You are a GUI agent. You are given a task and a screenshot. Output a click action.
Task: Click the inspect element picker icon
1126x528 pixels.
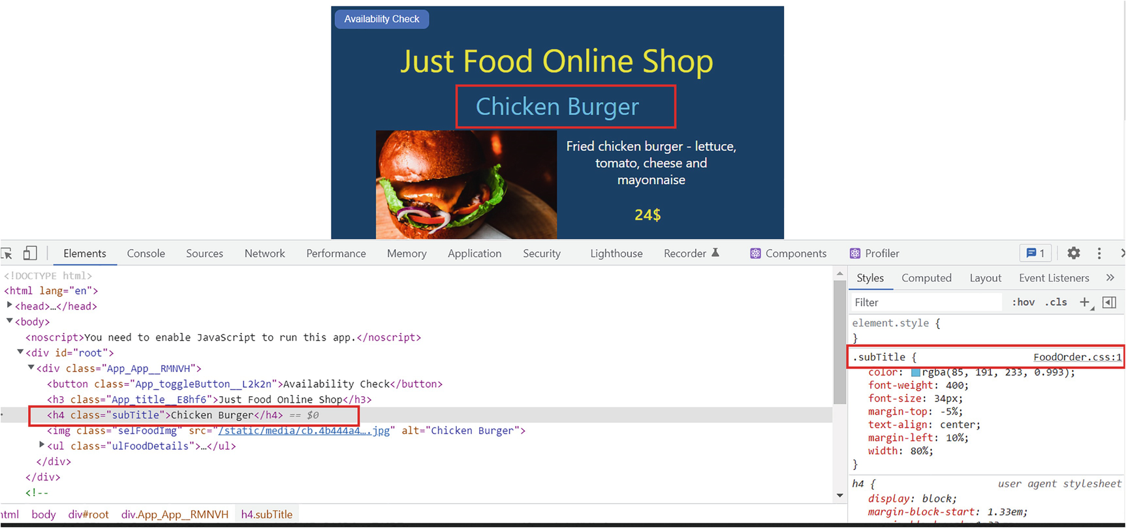click(x=7, y=253)
